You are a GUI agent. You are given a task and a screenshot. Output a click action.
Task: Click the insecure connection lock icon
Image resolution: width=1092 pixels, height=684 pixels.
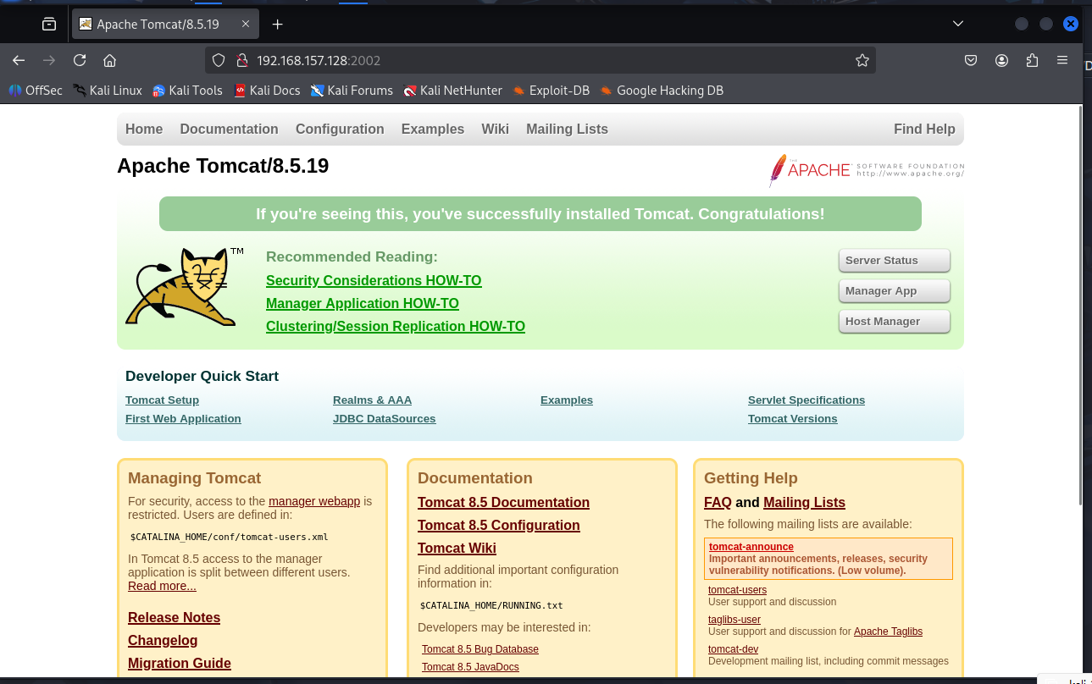241,60
